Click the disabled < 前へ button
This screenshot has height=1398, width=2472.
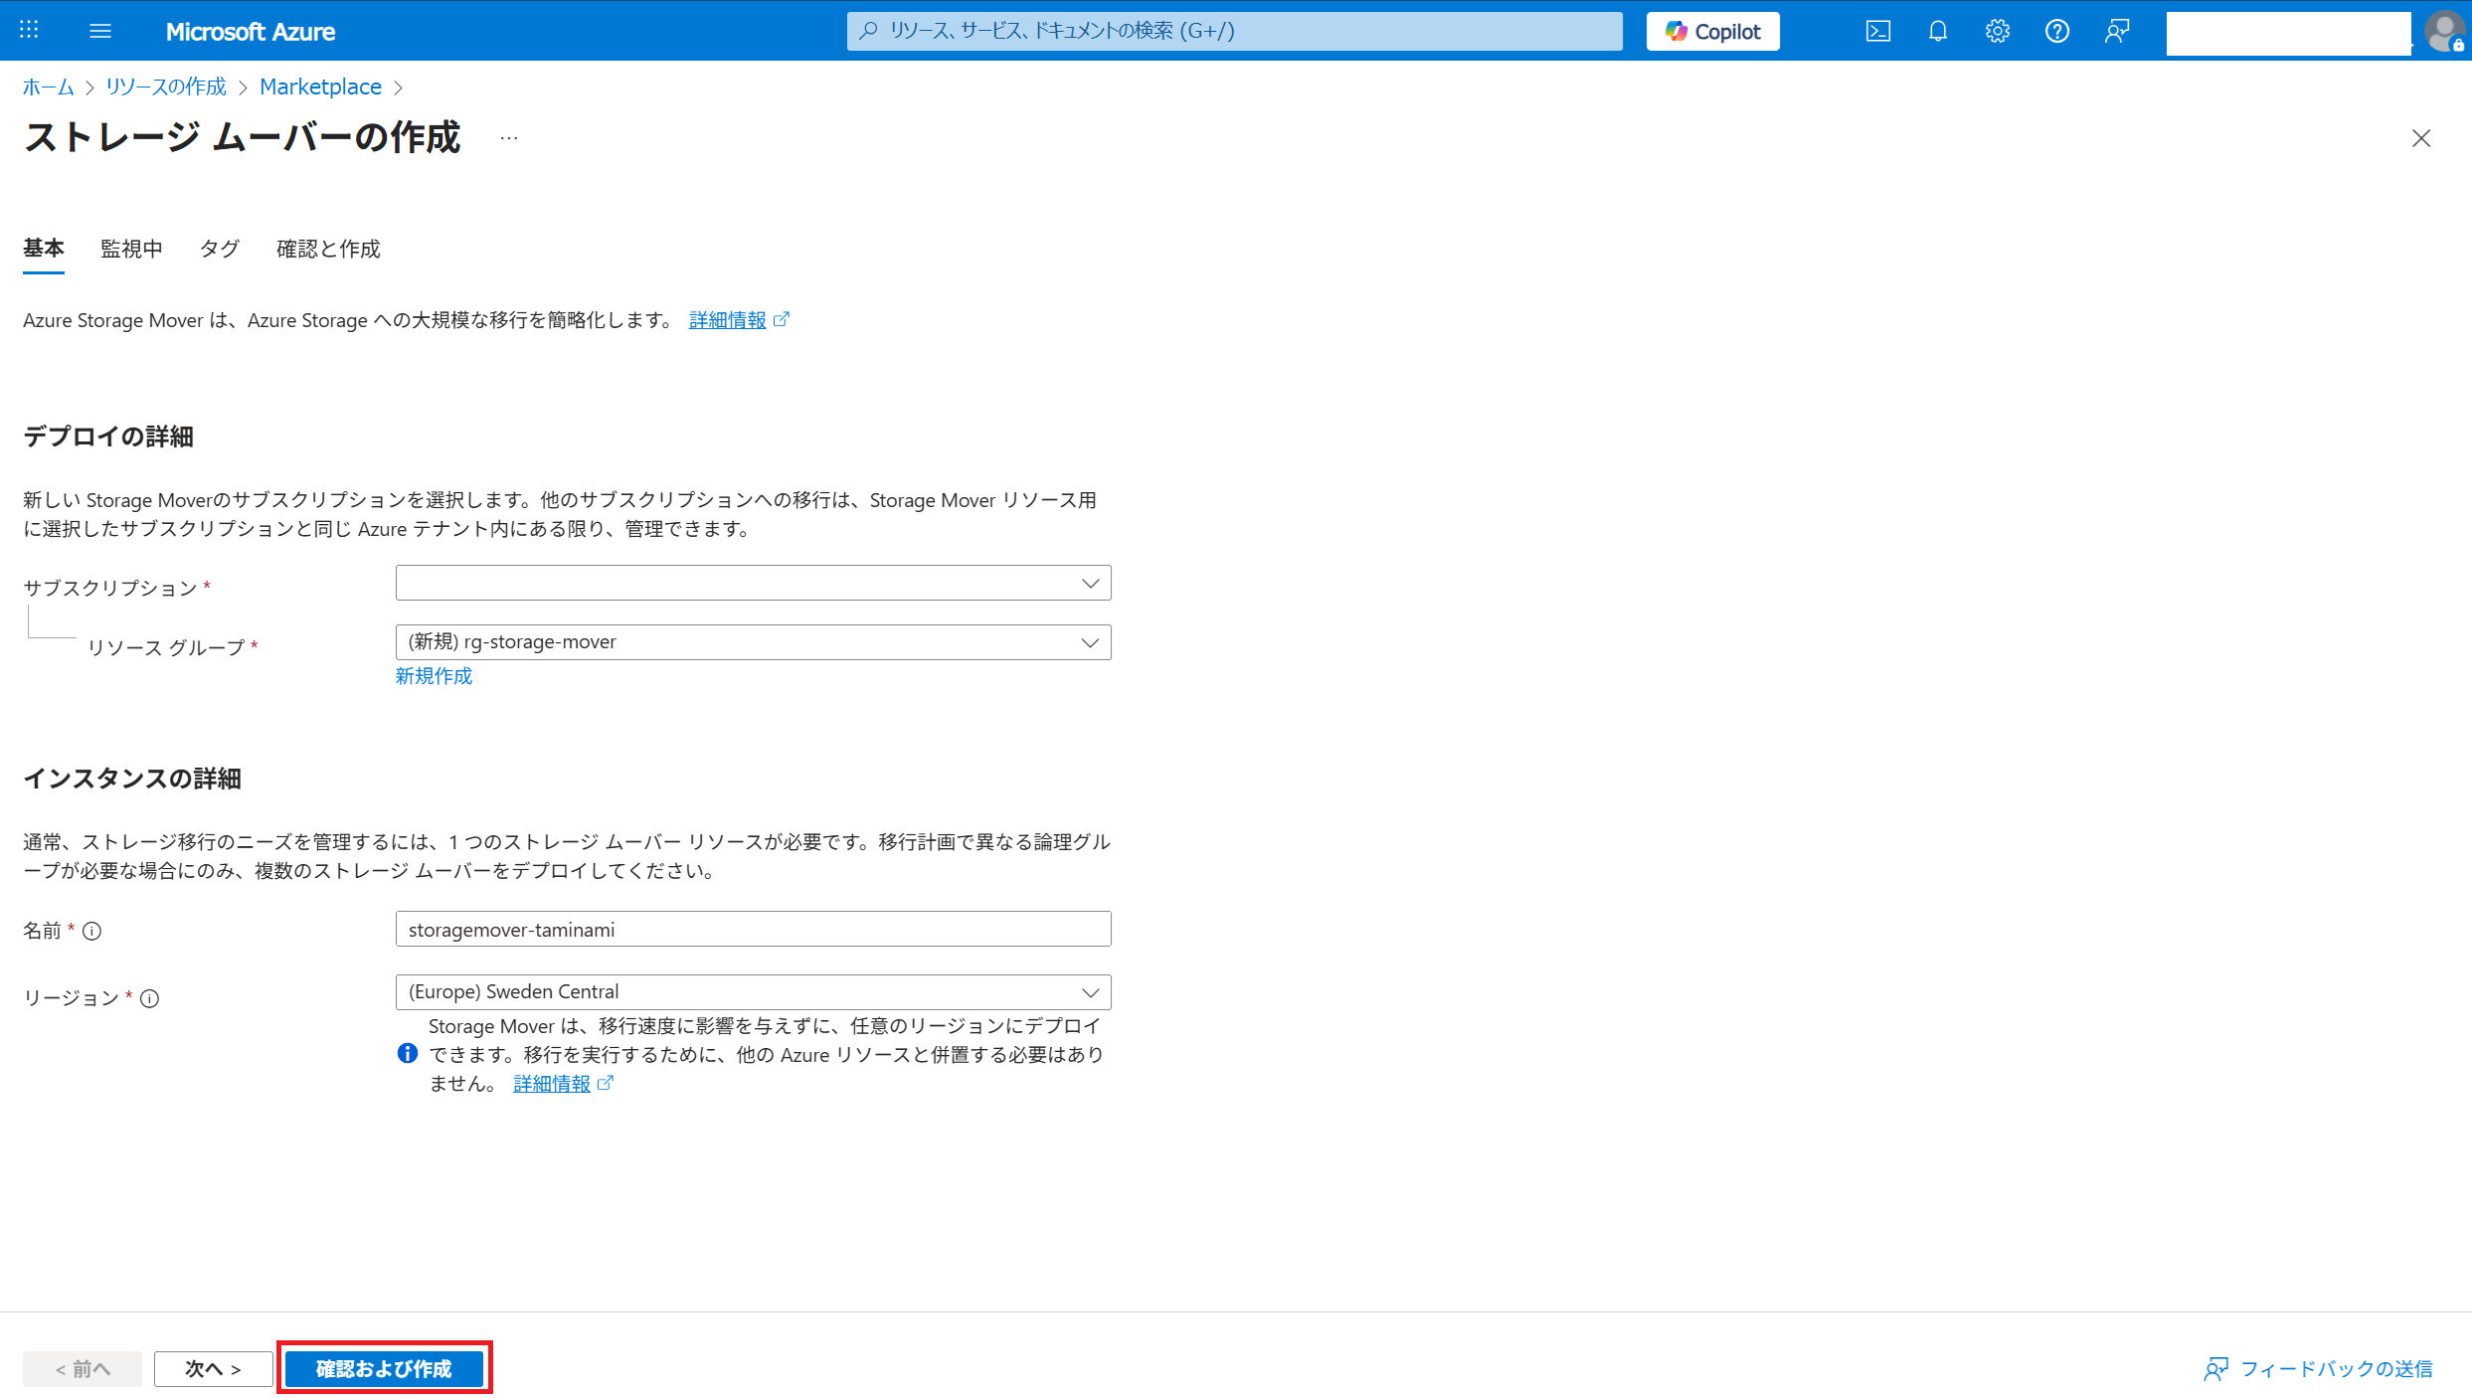[x=83, y=1369]
